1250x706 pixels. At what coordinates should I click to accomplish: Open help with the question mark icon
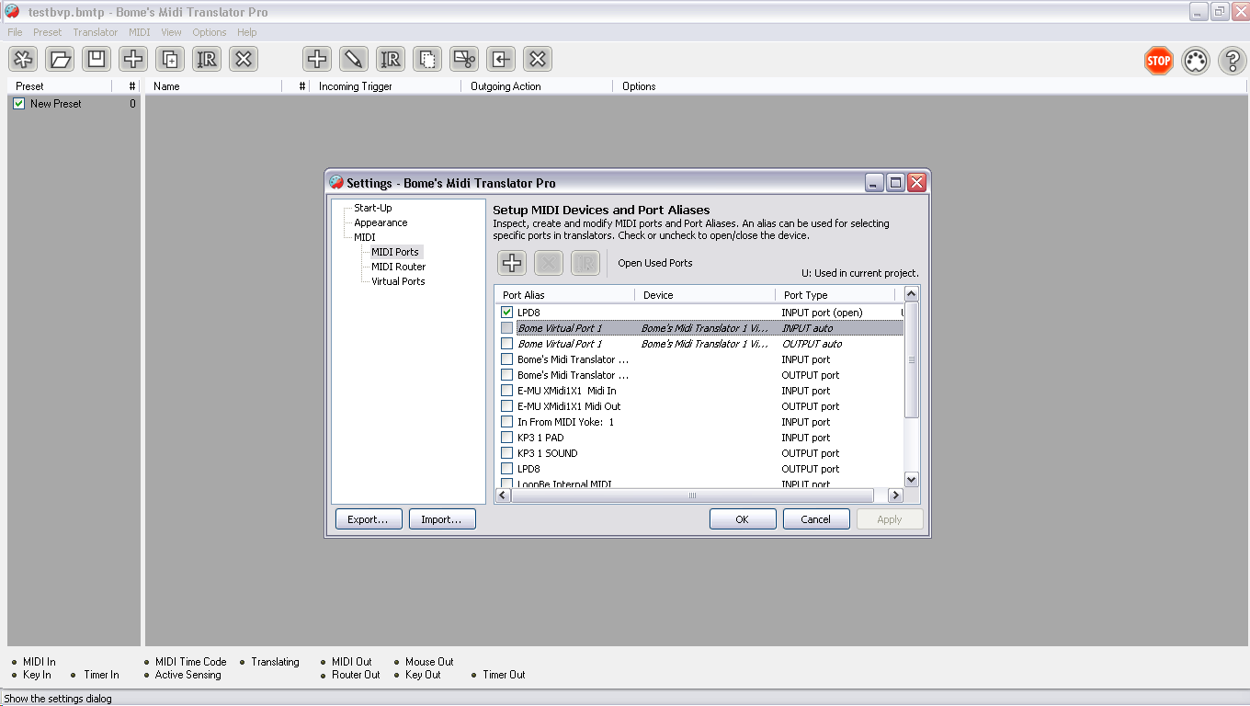[1233, 62]
